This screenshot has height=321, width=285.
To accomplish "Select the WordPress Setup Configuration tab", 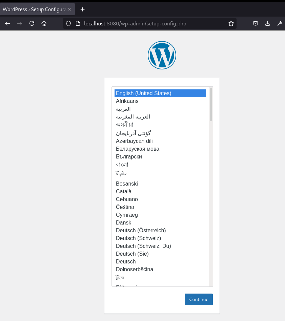I will pos(37,9).
